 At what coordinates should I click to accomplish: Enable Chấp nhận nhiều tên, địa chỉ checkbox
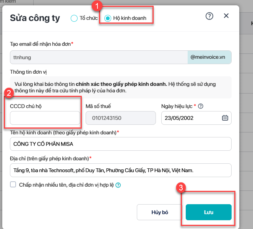point(13,185)
